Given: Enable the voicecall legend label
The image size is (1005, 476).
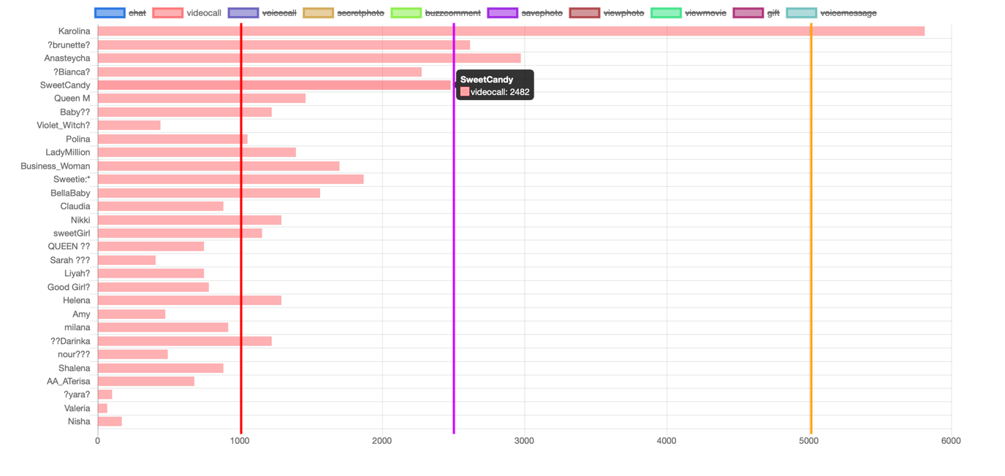Looking at the screenshot, I should pos(279,12).
